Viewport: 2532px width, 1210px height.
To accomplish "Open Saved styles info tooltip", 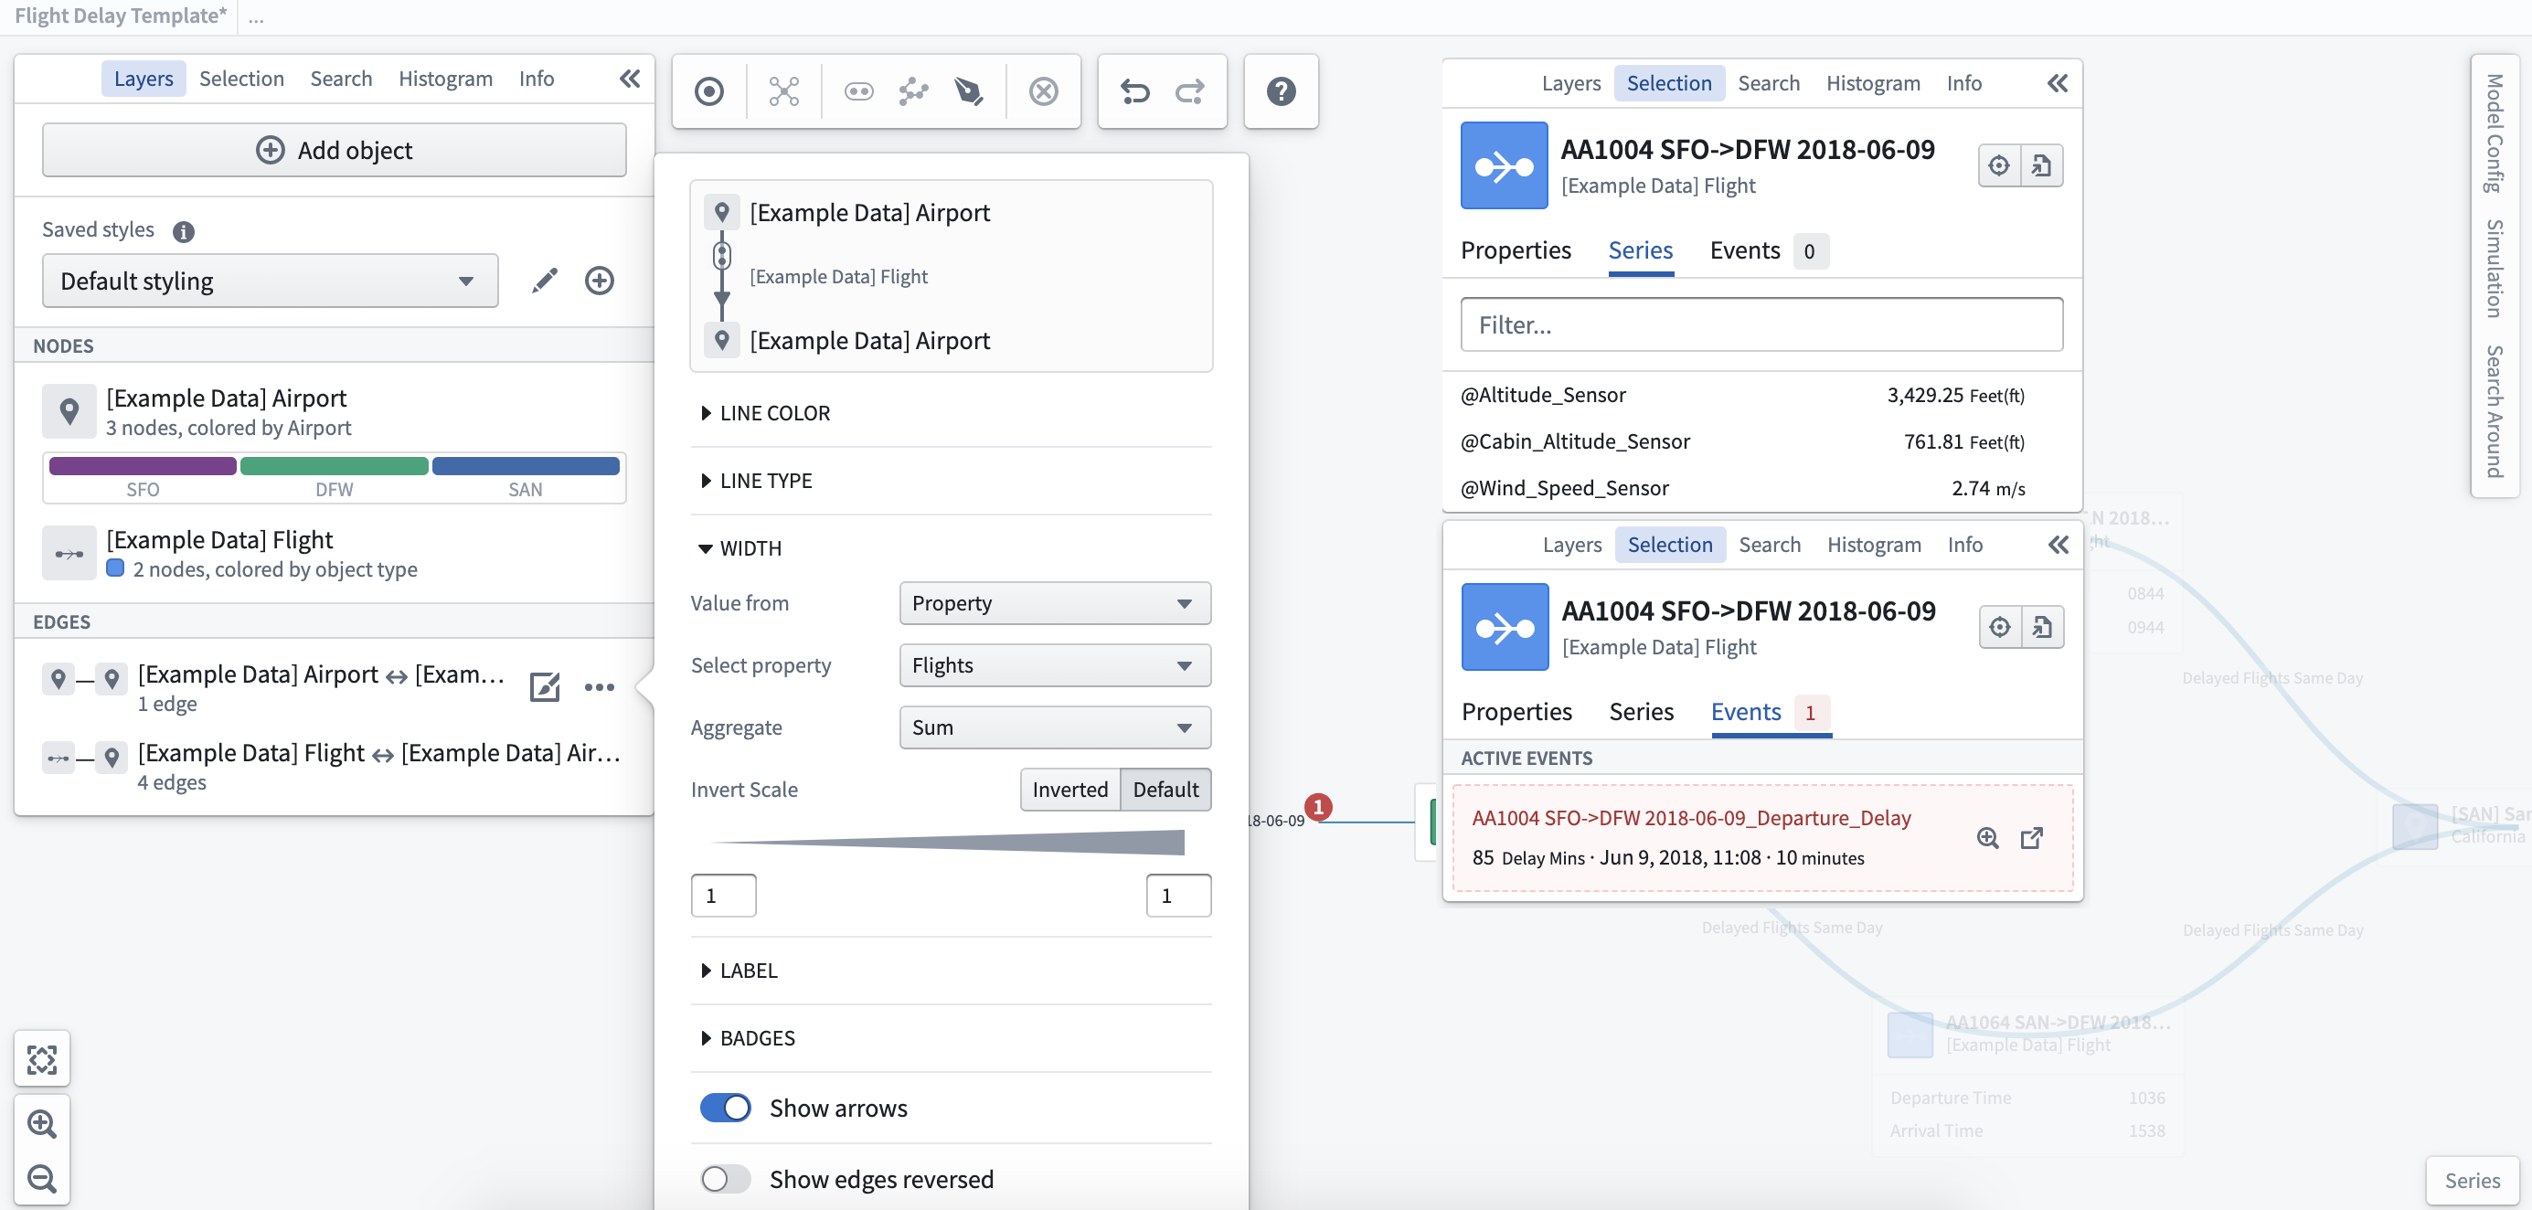I will click(x=183, y=231).
